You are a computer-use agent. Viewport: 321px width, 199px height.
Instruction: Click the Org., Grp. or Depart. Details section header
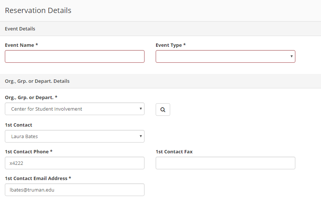click(37, 81)
